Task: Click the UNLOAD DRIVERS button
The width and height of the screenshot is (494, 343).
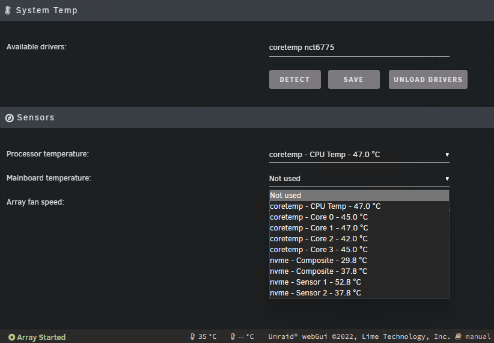Action: 428,79
